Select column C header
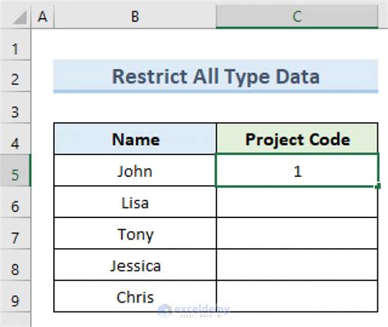This screenshot has width=388, height=327. tap(297, 16)
